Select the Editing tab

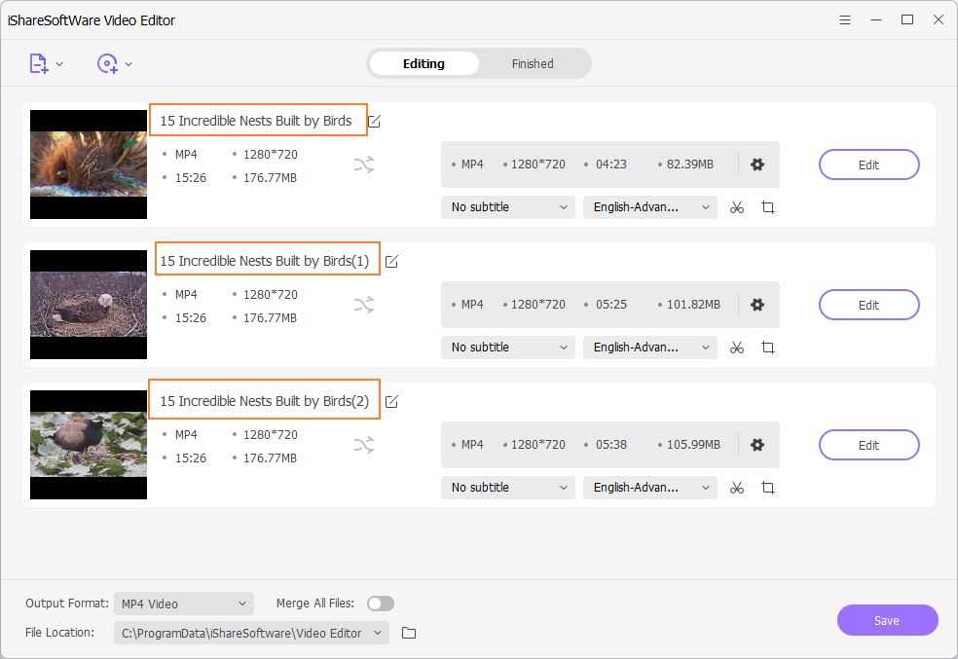[424, 64]
